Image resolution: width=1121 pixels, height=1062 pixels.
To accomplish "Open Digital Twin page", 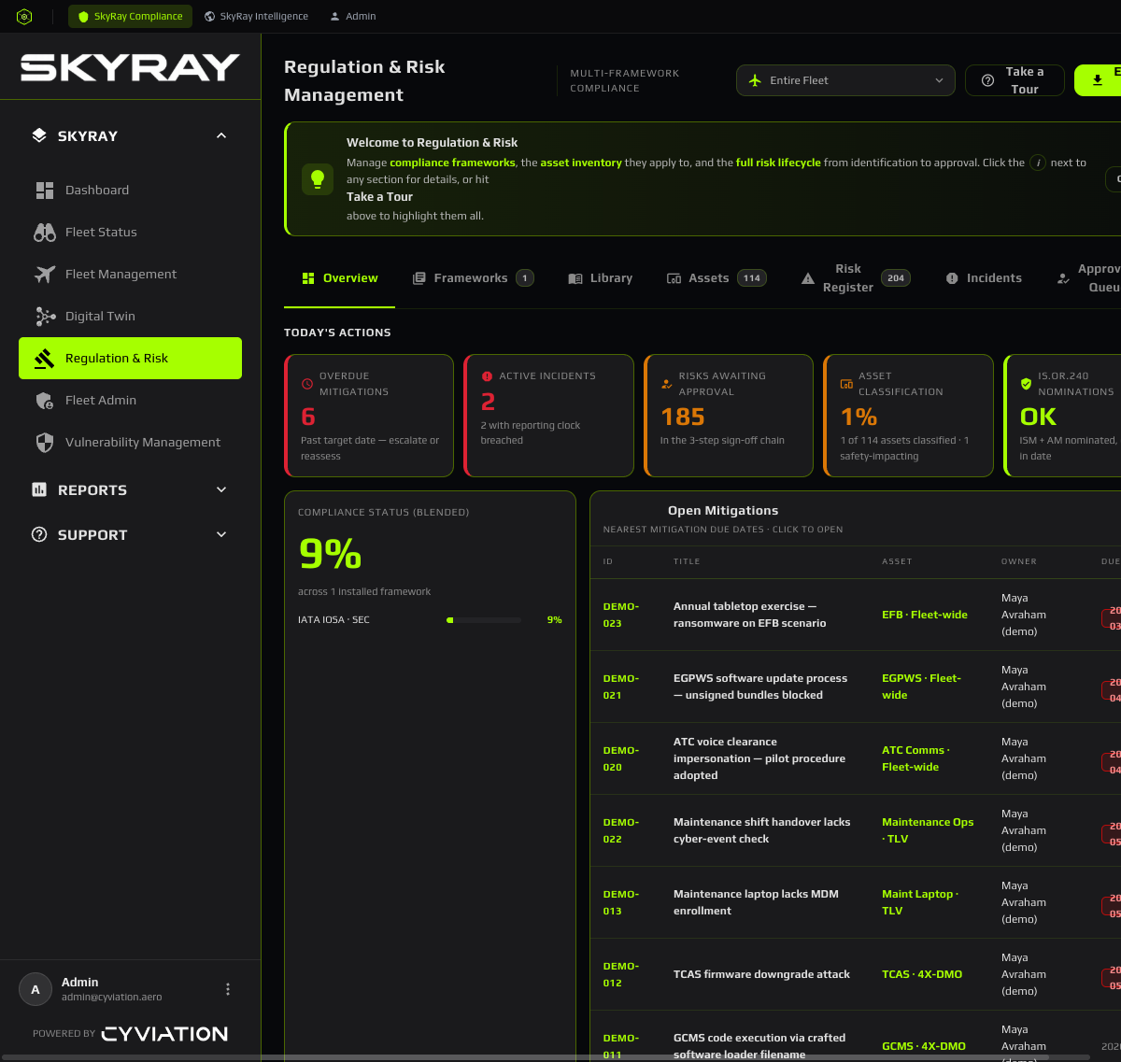I will 130,316.
